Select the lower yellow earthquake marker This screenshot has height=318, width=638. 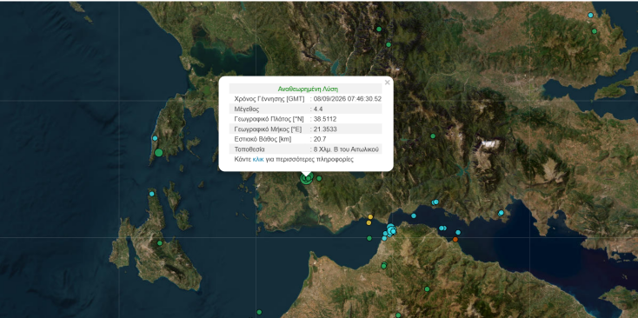point(369,222)
